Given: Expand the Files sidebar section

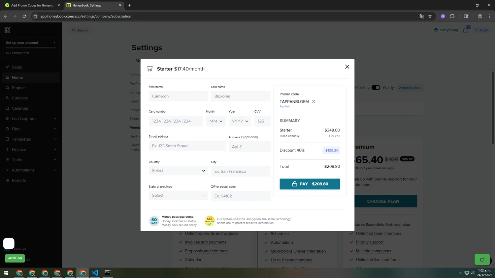Looking at the screenshot, I should tap(31, 129).
